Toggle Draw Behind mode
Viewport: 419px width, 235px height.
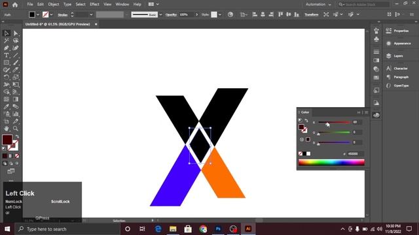pos(11,163)
